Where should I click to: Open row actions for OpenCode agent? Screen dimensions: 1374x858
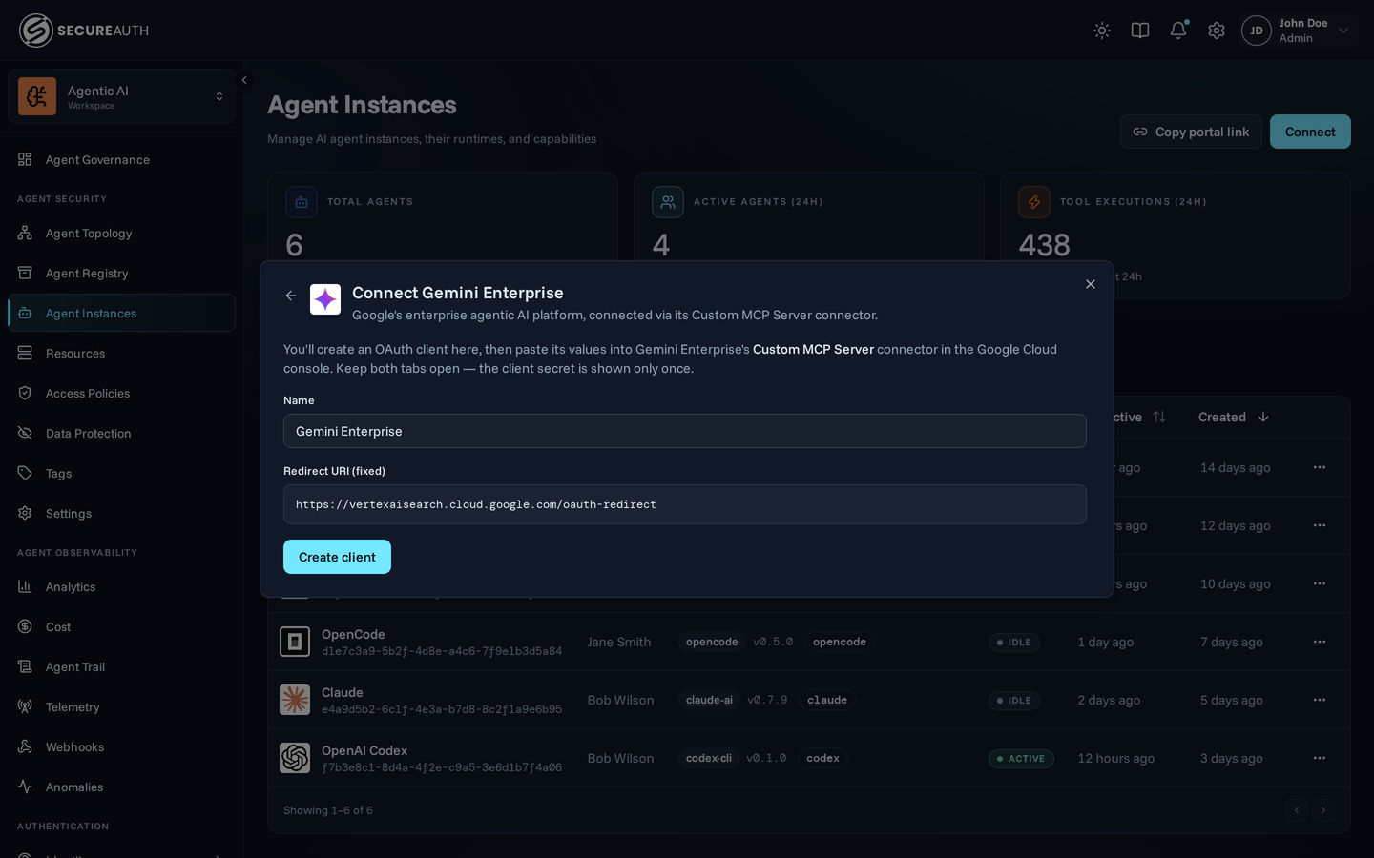click(1320, 642)
